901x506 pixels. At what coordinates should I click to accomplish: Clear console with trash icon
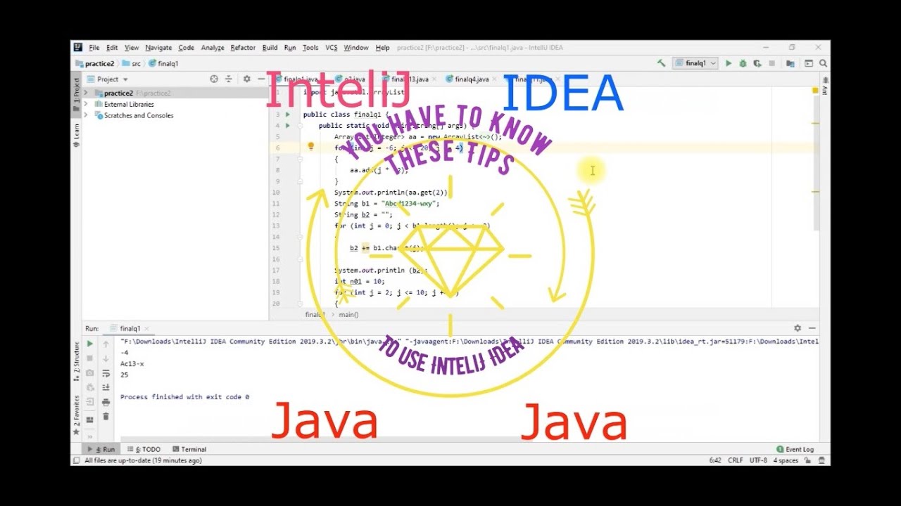pyautogui.click(x=106, y=417)
